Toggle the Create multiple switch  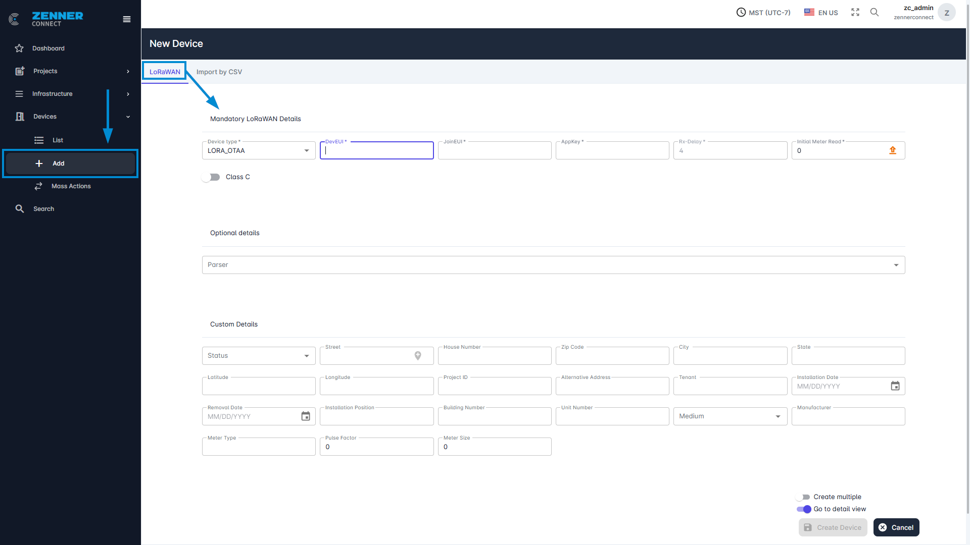[x=803, y=497]
